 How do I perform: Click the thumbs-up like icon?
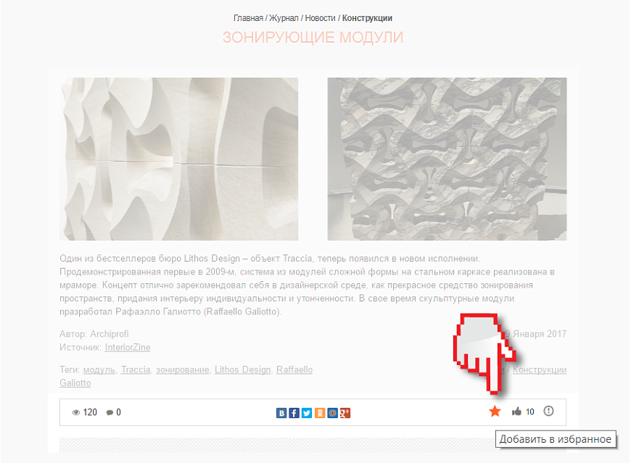coord(516,411)
